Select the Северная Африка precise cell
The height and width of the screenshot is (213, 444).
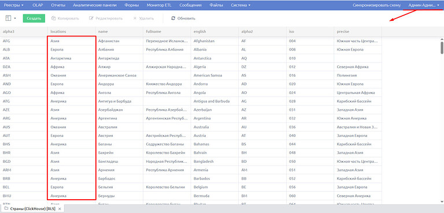(x=358, y=67)
